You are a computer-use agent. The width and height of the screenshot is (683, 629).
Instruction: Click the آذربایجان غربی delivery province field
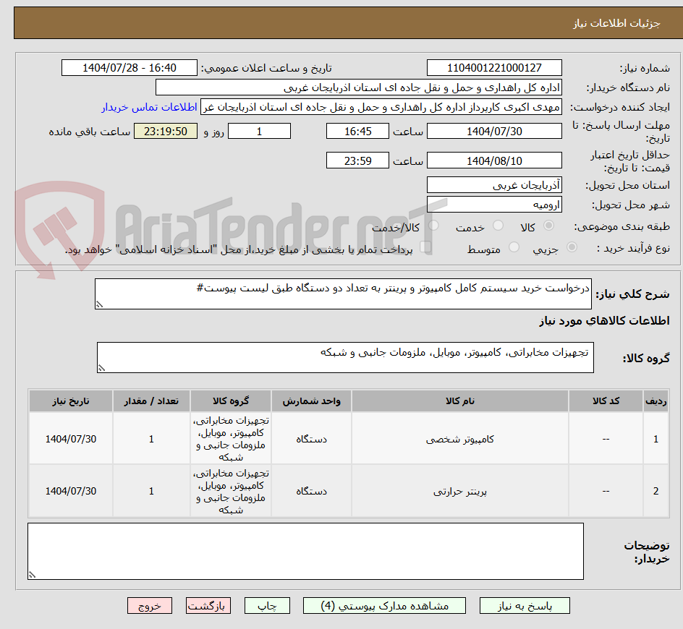click(494, 184)
